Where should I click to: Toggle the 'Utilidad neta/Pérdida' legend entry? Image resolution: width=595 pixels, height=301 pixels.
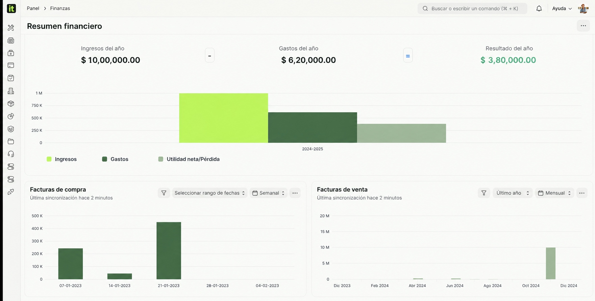189,159
